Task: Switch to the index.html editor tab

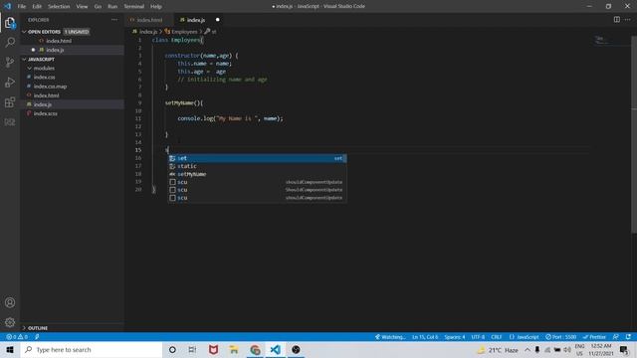Action: point(148,20)
